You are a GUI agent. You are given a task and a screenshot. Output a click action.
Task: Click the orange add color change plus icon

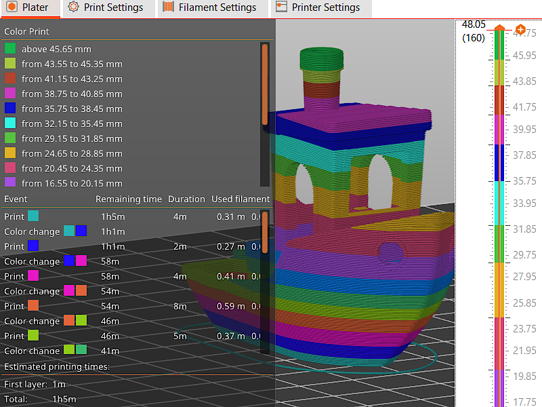520,30
